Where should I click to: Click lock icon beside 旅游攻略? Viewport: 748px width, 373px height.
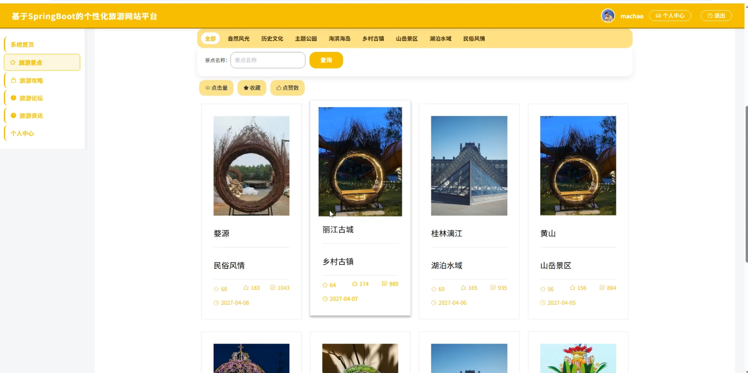[14, 80]
